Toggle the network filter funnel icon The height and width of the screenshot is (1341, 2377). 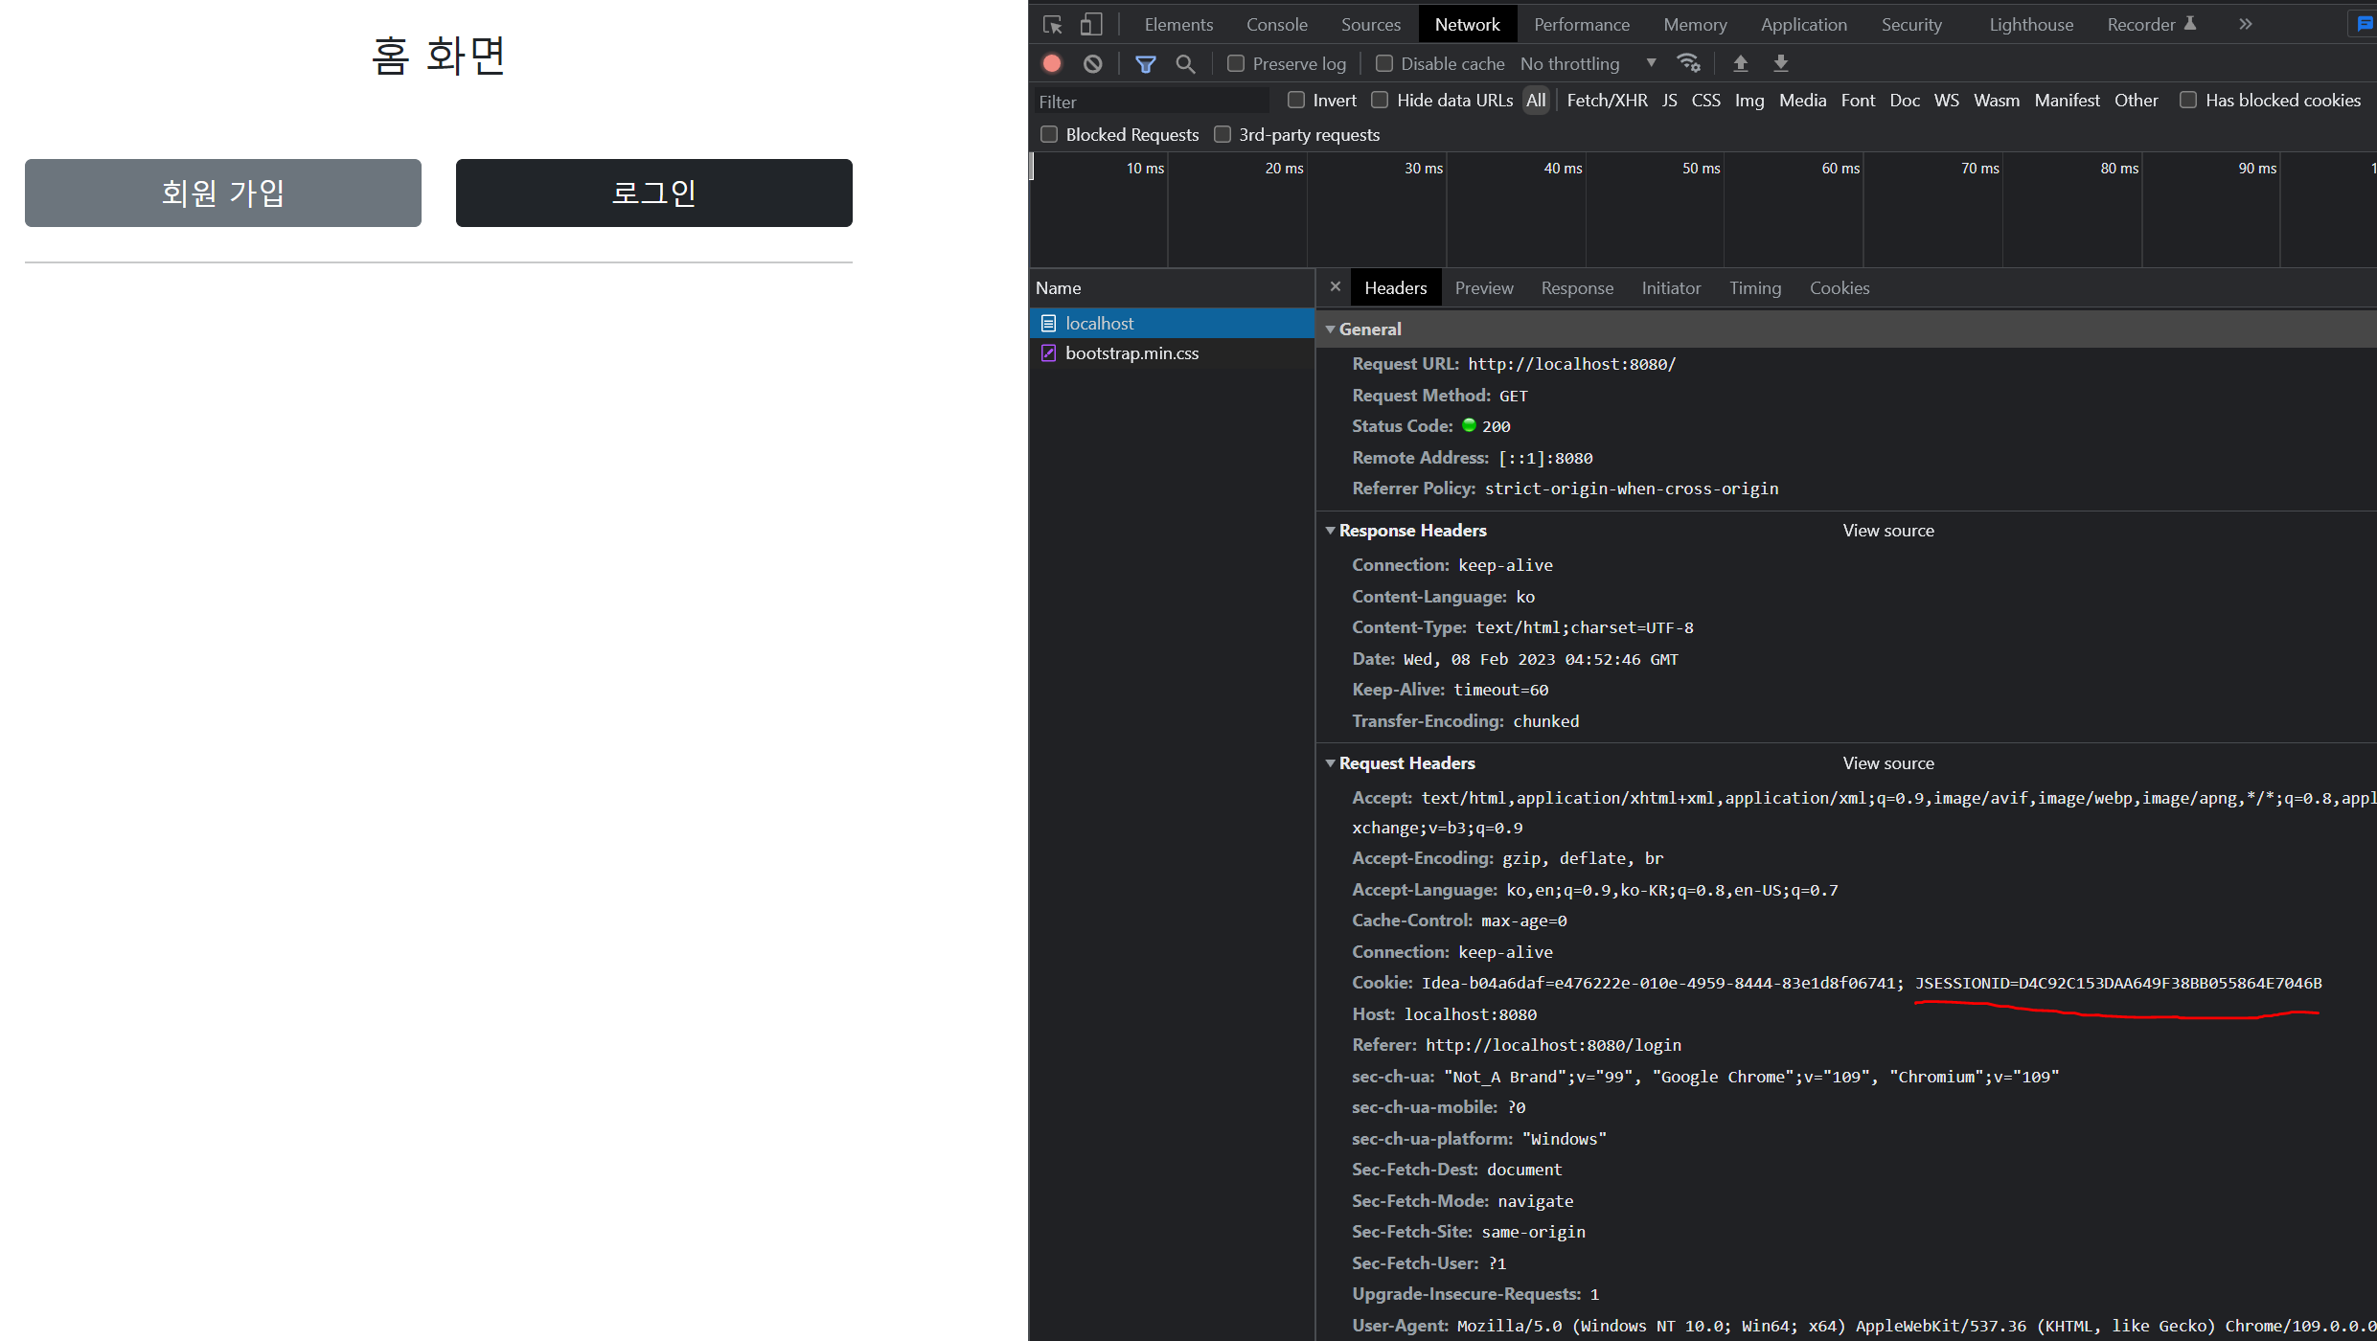[1145, 63]
